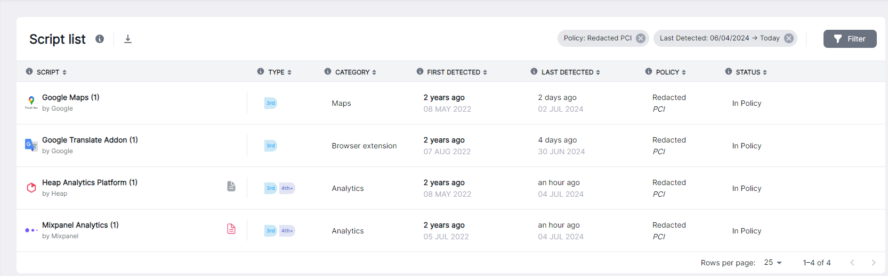
Task: Click info icon next to TYPE column header
Action: 261,71
